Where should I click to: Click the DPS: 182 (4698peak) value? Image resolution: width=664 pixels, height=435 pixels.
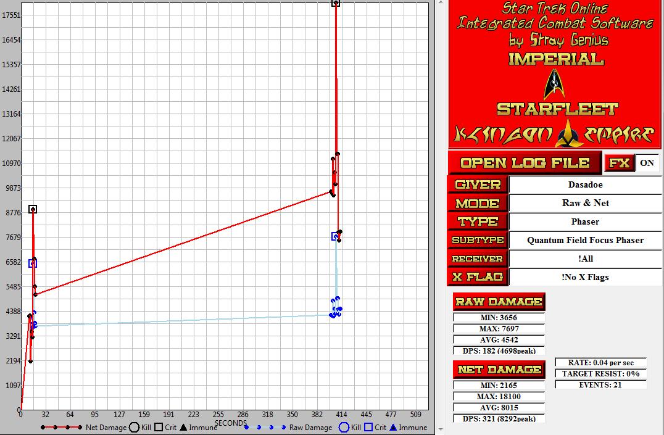tap(499, 350)
